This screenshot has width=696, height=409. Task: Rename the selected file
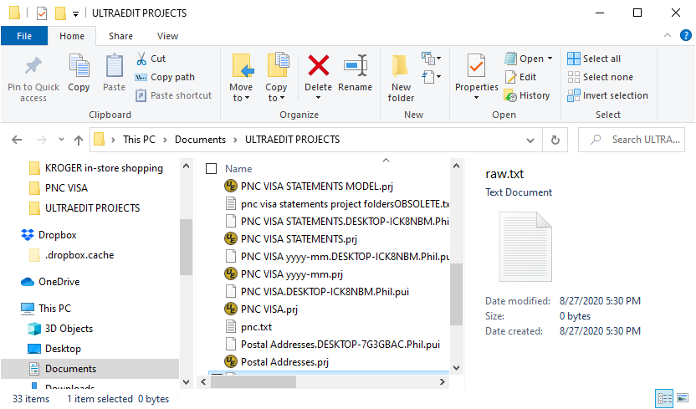coord(355,73)
